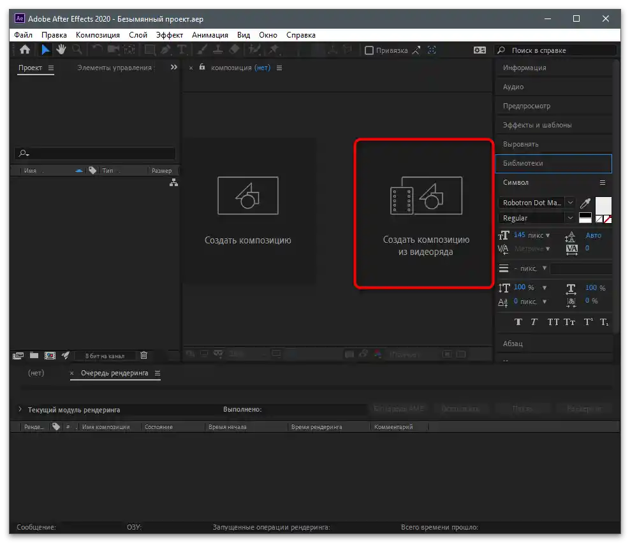Click the flowchart icon in Project panel
The image size is (630, 543).
point(173,183)
